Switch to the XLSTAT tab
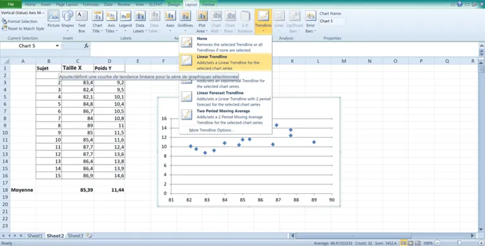This screenshot has width=485, height=246. pos(155,4)
